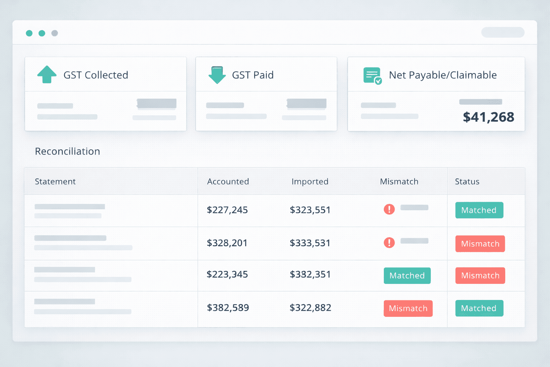Click Mismatch status badge in the $223,345 row
Screen dimensions: 550x367
point(480,276)
